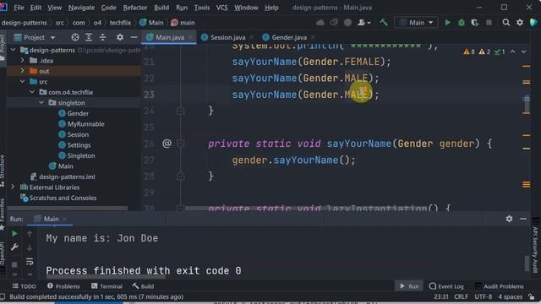
Task: Click the editor vertical scrollbar thumb
Action: pyautogui.click(x=526, y=104)
